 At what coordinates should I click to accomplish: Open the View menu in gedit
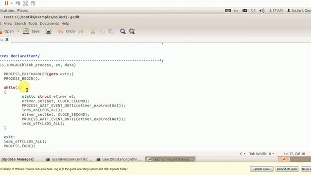pos(8,23)
